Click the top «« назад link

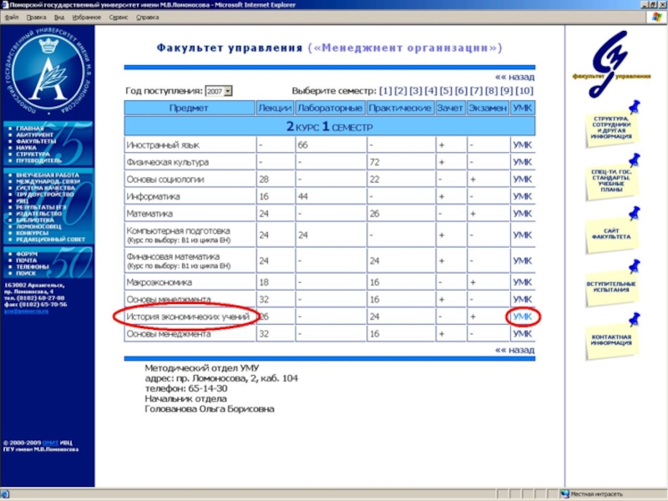(x=514, y=77)
